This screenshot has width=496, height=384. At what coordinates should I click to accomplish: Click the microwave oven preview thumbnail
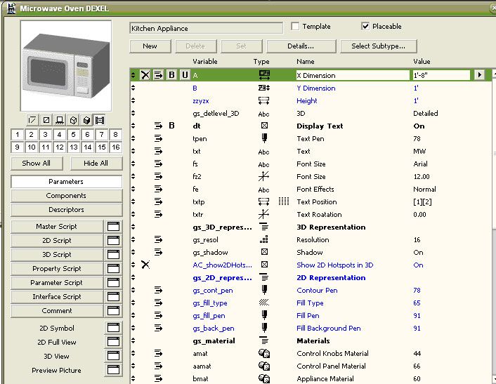coord(66,65)
